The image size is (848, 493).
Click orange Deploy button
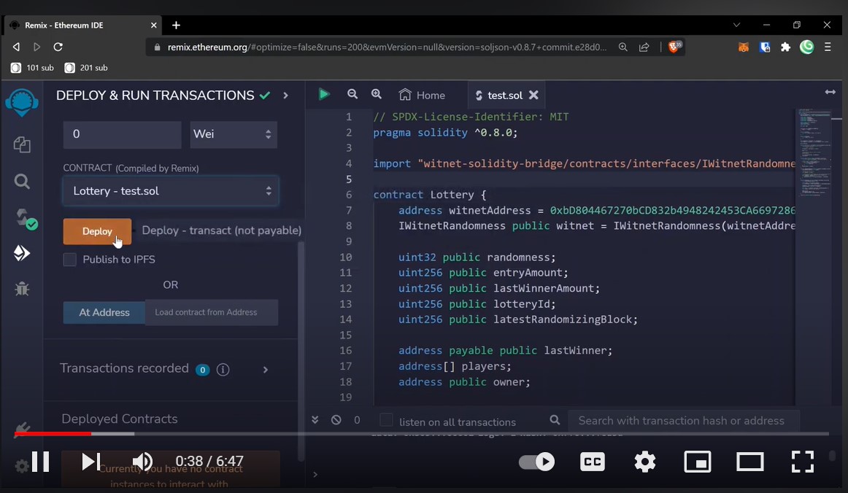click(97, 231)
